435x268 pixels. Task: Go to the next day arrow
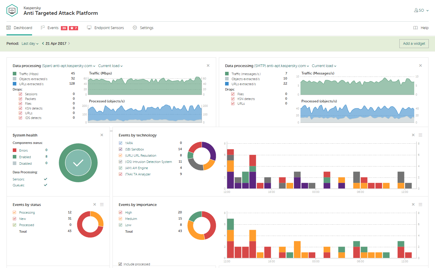69,43
